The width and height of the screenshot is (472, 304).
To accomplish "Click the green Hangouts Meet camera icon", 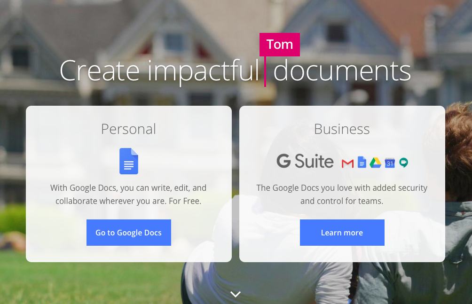I will [x=403, y=163].
